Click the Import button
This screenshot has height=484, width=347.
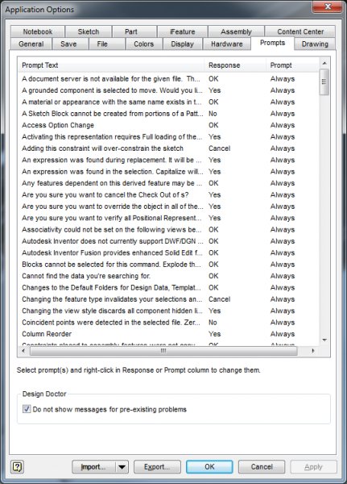pyautogui.click(x=93, y=467)
